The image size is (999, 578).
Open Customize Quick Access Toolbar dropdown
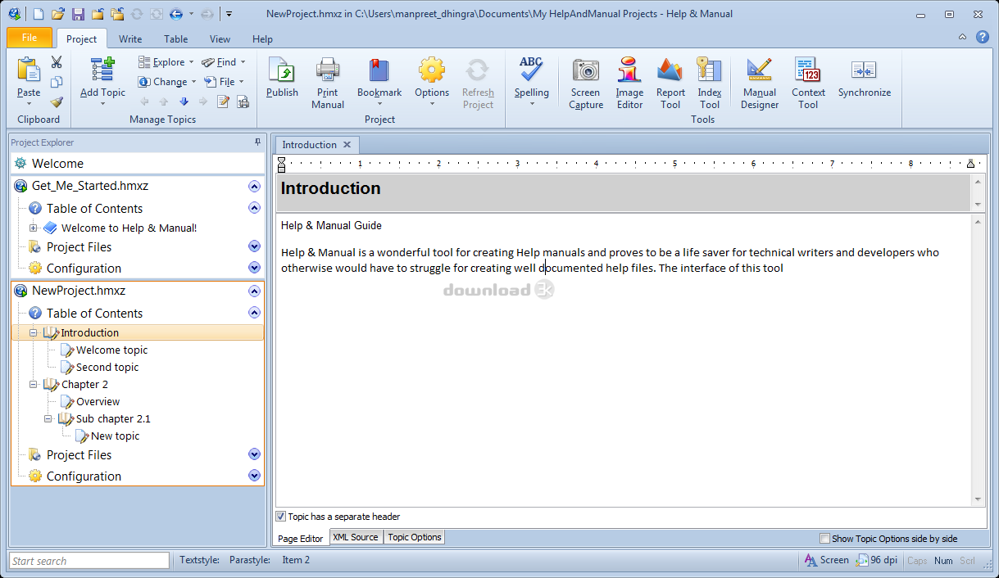229,14
